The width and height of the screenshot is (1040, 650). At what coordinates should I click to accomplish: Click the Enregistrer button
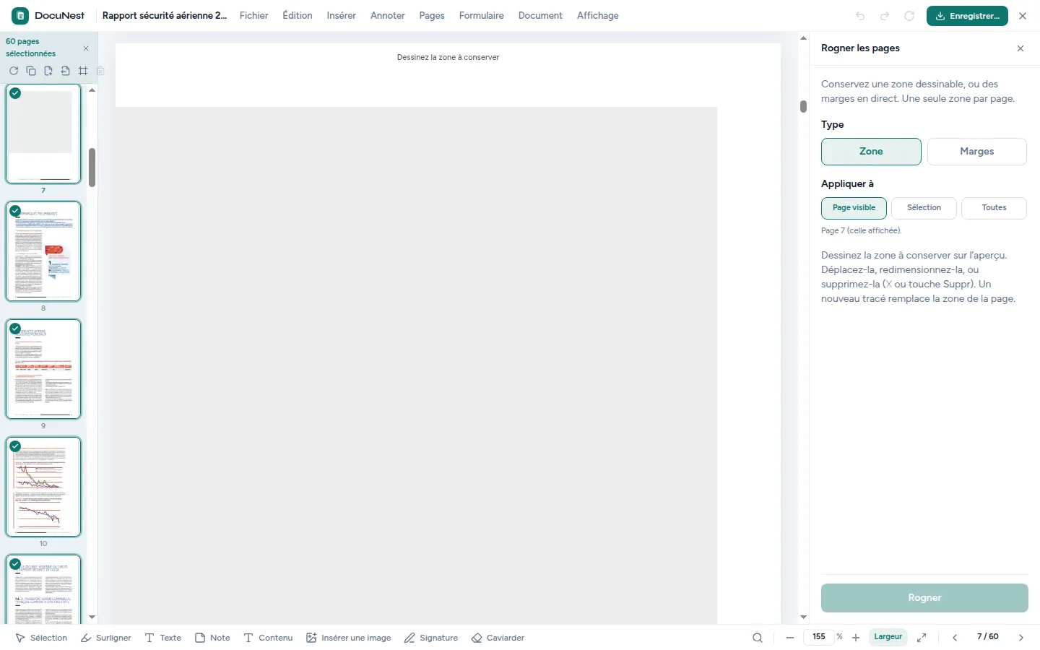pos(967,16)
